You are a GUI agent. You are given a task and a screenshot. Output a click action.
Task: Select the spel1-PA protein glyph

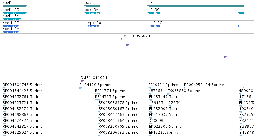[x=11, y=32]
